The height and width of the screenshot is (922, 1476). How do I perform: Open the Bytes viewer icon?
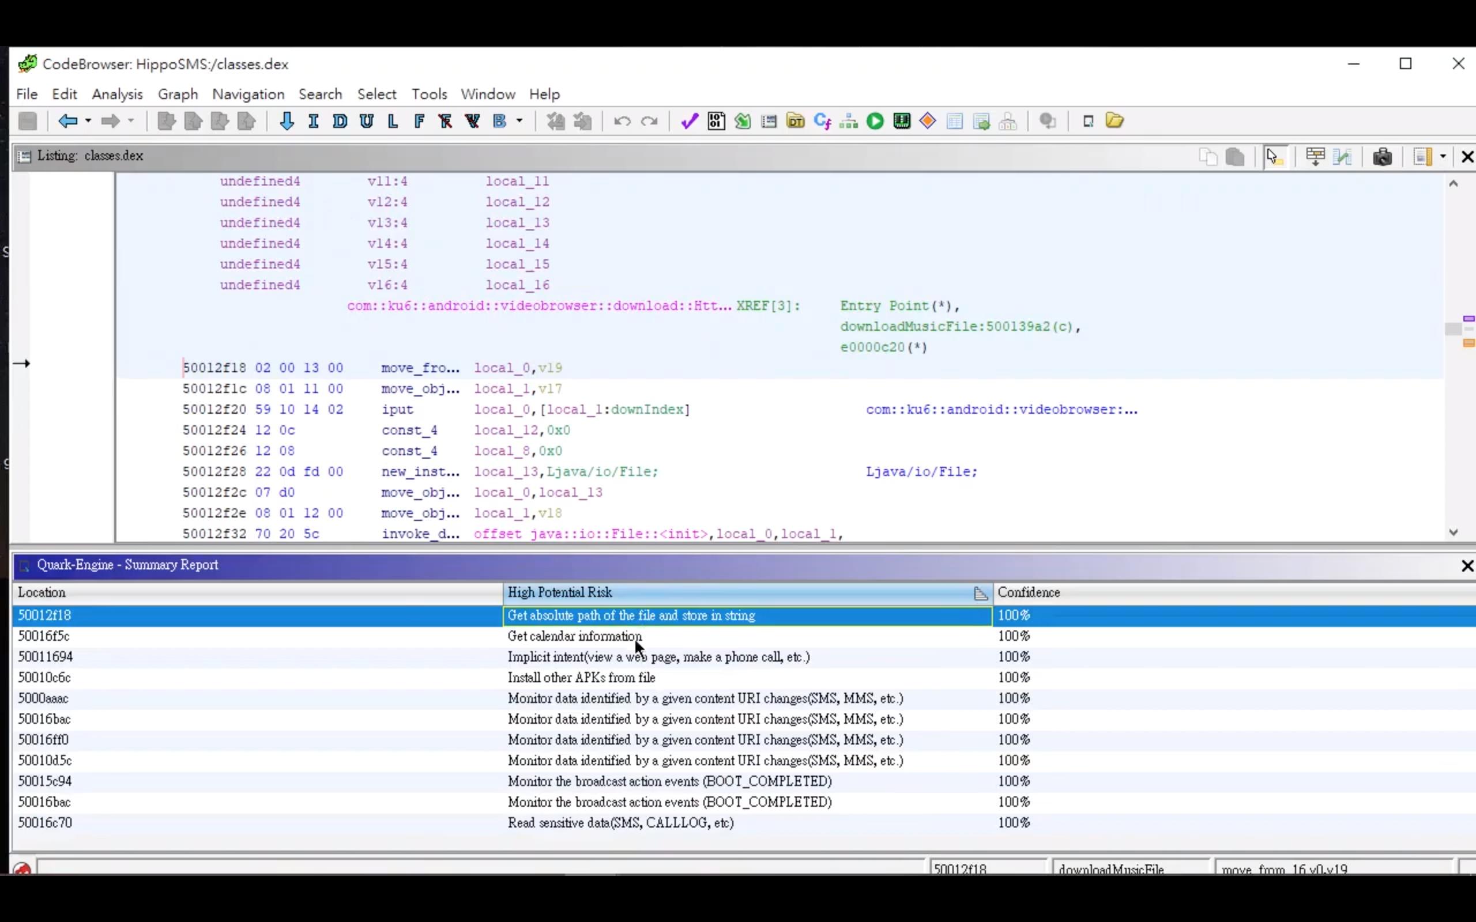pyautogui.click(x=716, y=121)
